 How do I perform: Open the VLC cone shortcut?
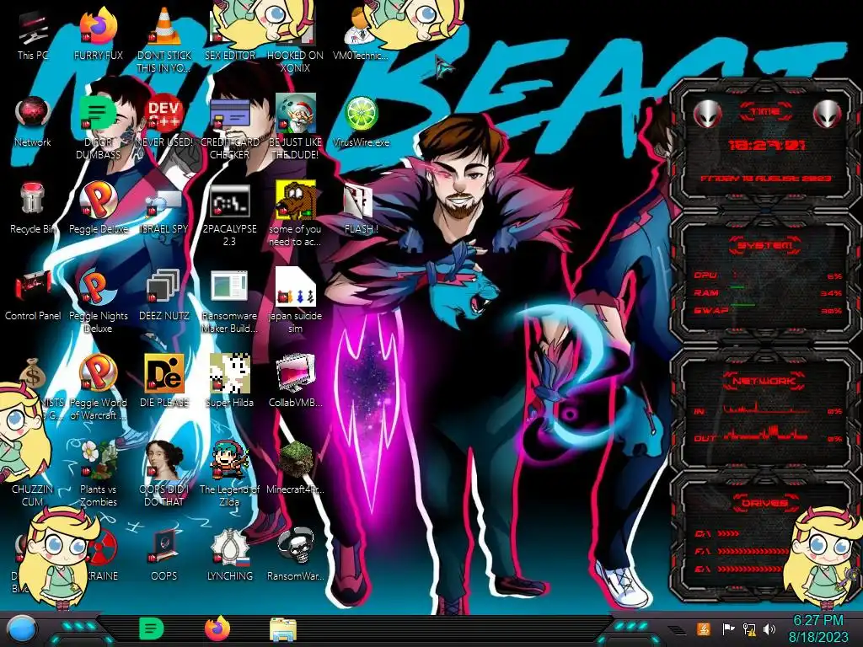pos(164,40)
